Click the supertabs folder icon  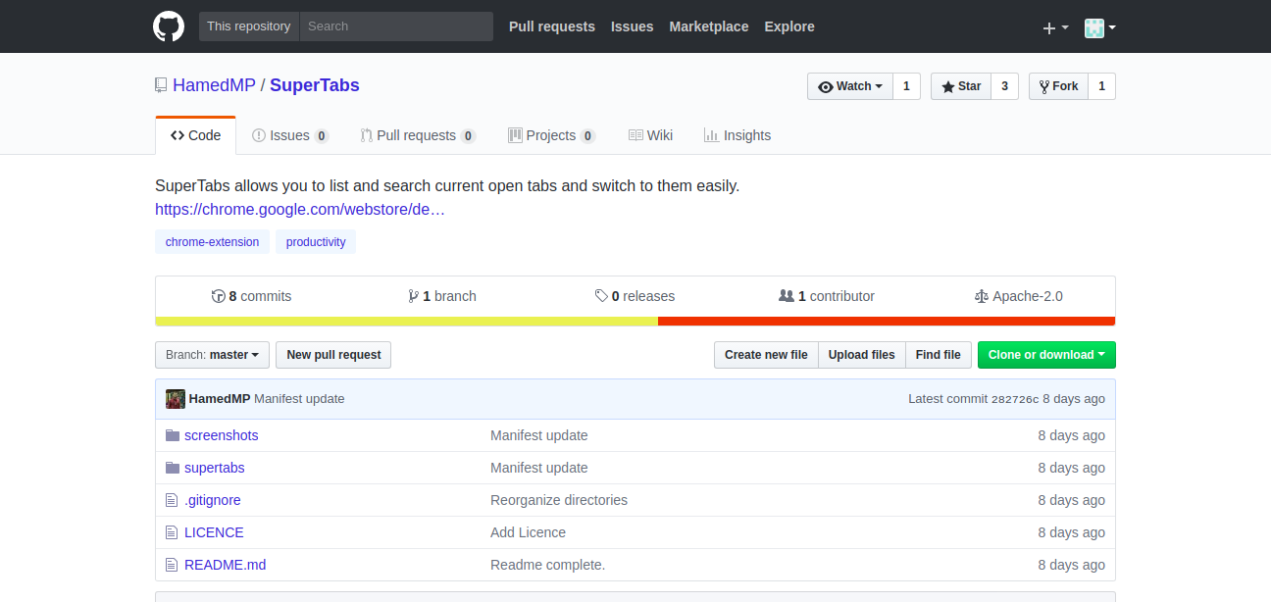(173, 468)
